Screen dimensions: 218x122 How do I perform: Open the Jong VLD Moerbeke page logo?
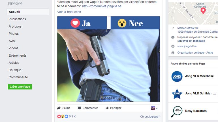click(x=177, y=76)
